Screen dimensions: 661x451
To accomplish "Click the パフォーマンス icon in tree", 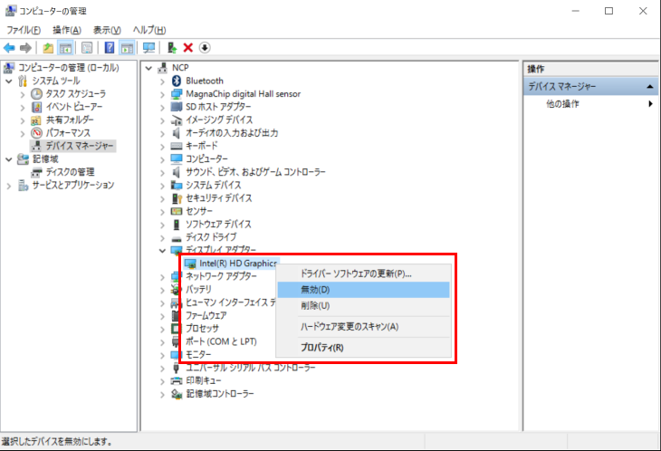I will pyautogui.click(x=37, y=133).
